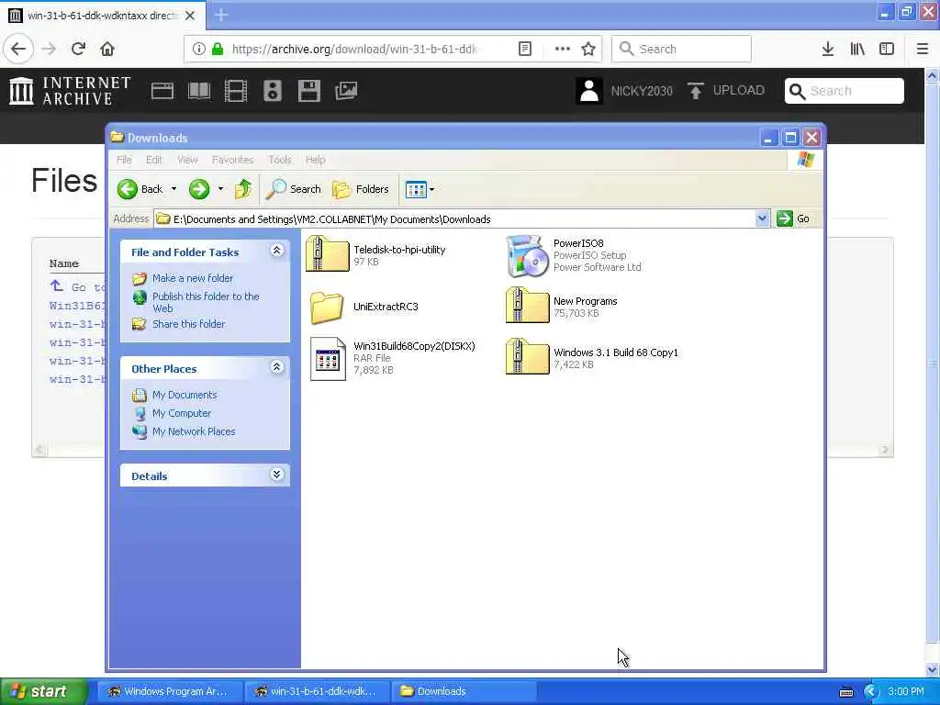This screenshot has height=705, width=940.
Task: Bookmark this page star icon
Action: pyautogui.click(x=588, y=49)
